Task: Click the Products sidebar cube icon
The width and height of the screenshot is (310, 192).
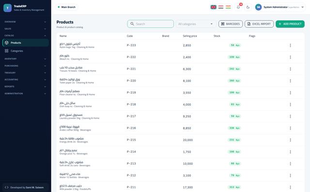Action: [6, 43]
